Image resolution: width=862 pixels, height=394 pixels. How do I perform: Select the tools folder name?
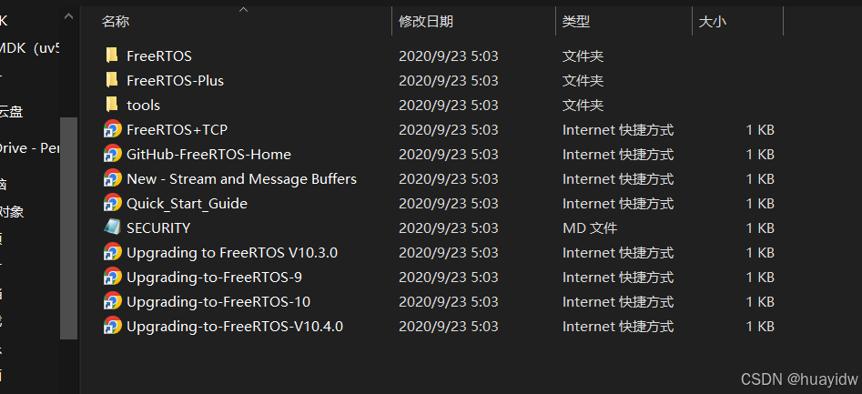click(x=143, y=105)
